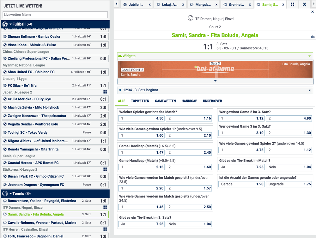Select 1.60 for Spieler 1 games under/over 9.5
Screen dimensions: 316x238
coord(142,135)
